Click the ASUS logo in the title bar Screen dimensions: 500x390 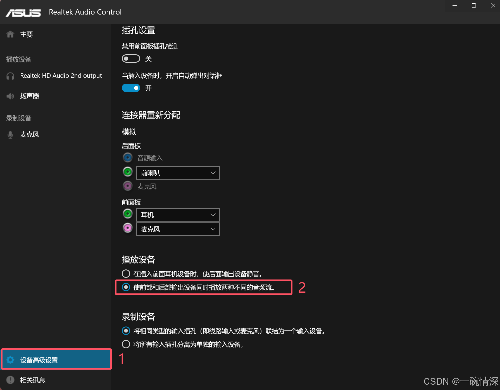(23, 12)
